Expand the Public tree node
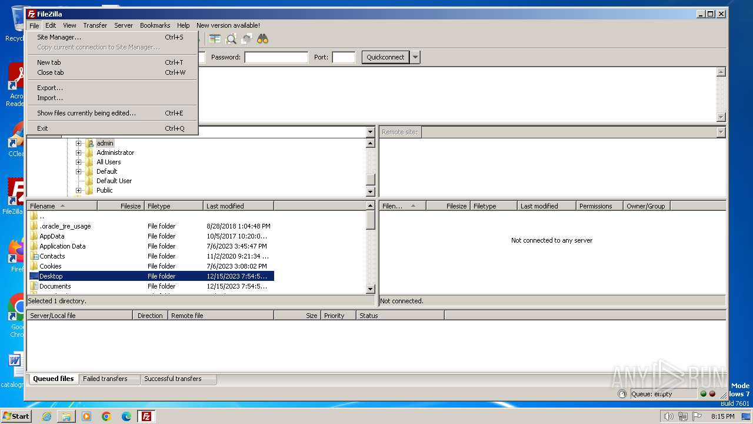The image size is (753, 424). tap(78, 190)
